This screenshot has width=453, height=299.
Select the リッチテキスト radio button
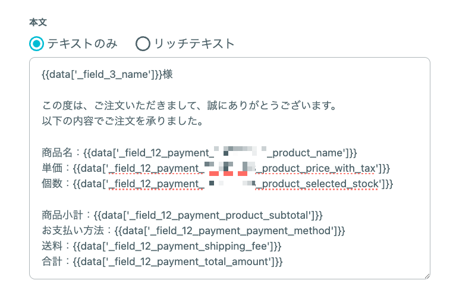[143, 44]
